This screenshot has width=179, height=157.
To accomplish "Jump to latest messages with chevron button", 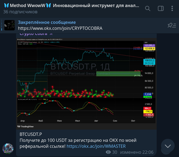I will (x=168, y=146).
